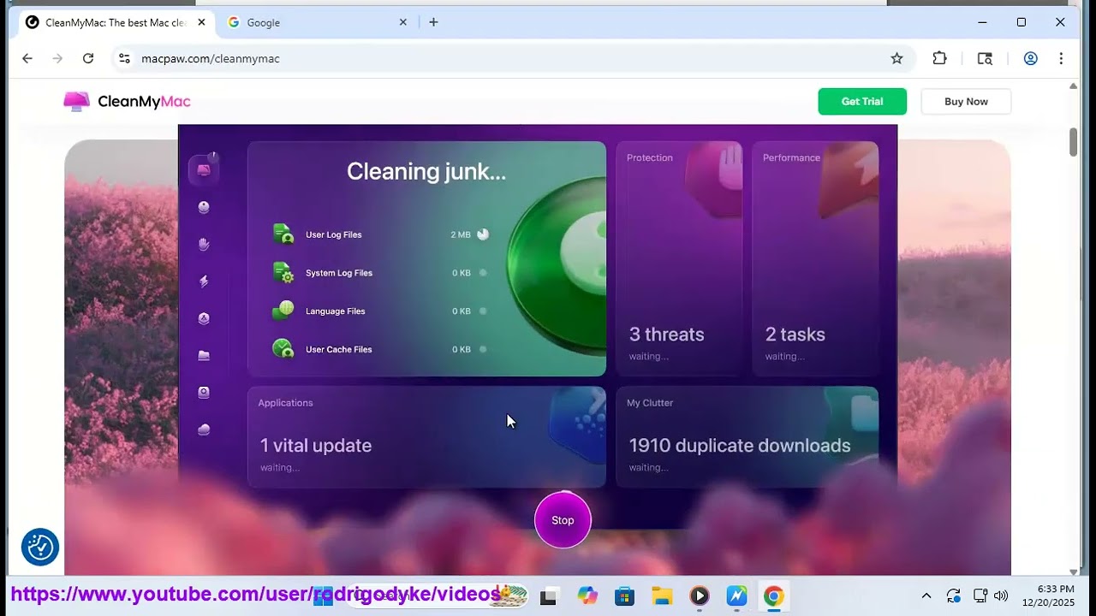Open Chrome tab search icon
Viewport: 1096px width, 616px height.
985,58
